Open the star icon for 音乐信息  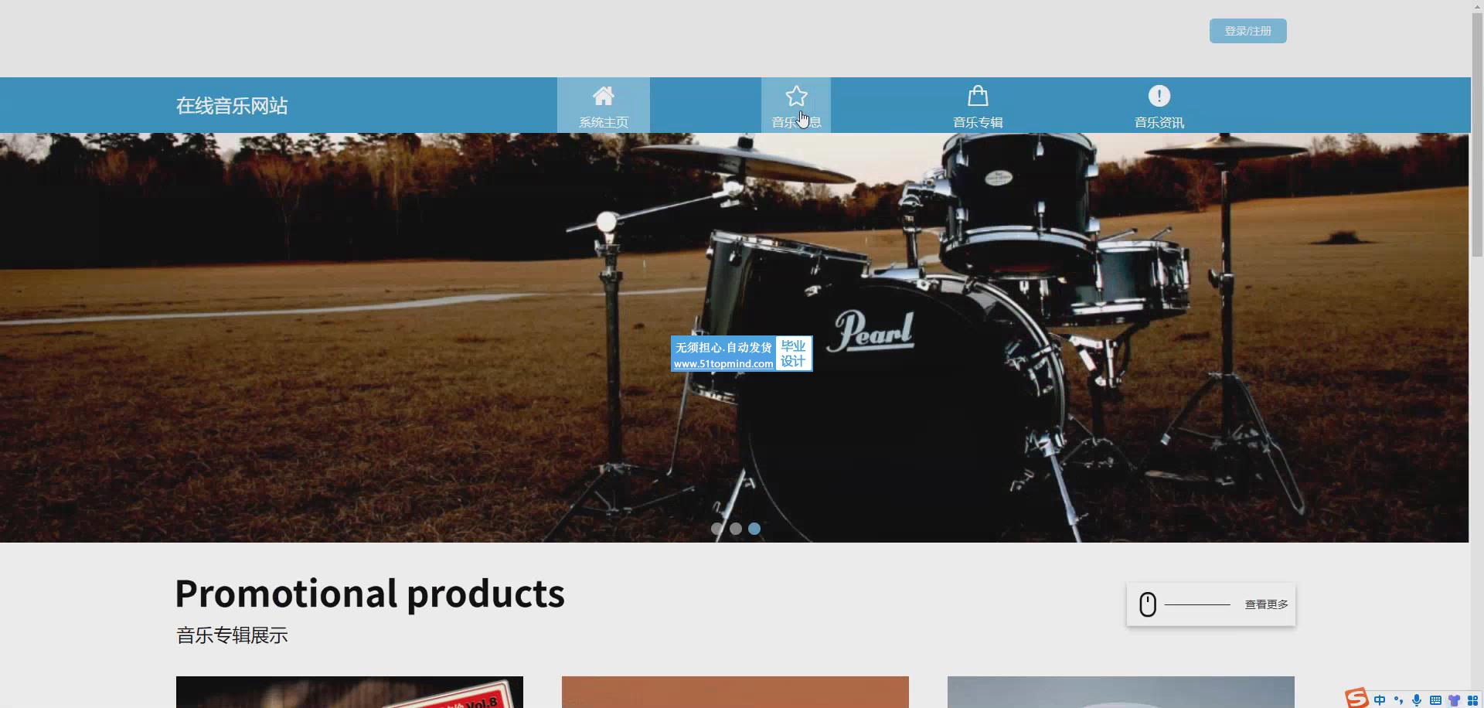point(796,96)
